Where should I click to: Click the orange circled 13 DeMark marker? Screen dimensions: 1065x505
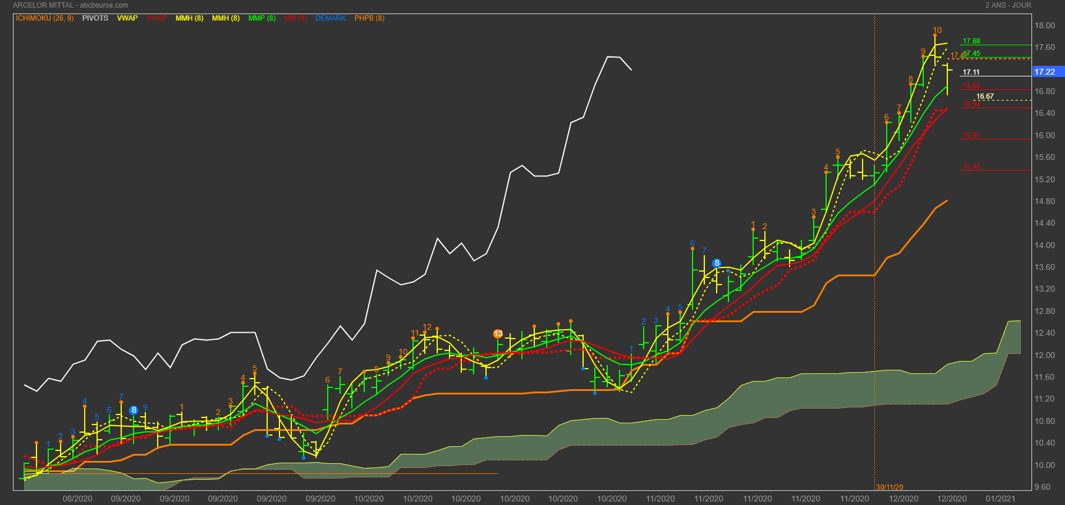[x=498, y=334]
